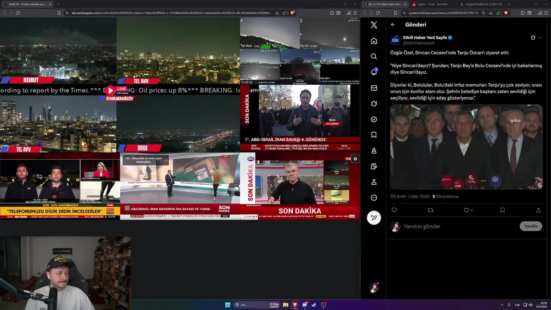Open new tab in left browser window
The height and width of the screenshot is (310, 551).
[x=58, y=4]
